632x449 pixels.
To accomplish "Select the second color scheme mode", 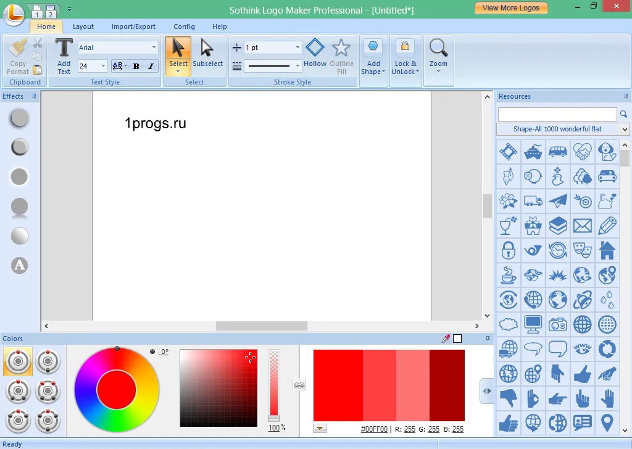I will point(48,361).
